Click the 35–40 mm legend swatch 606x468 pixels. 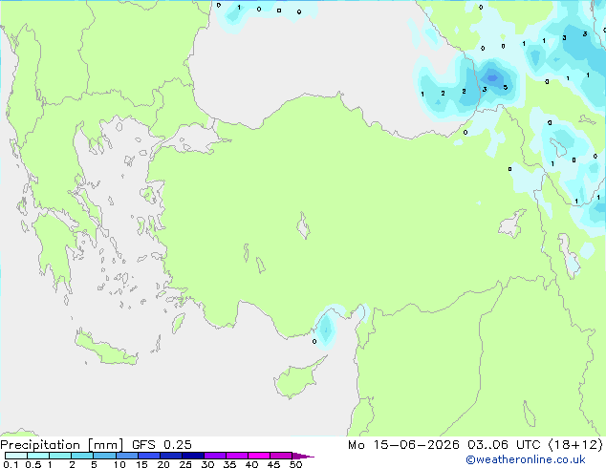(237, 456)
